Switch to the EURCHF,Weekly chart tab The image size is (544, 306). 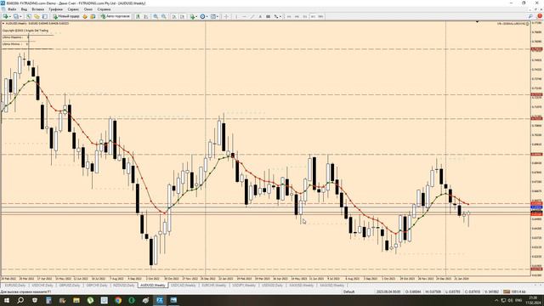point(213,286)
